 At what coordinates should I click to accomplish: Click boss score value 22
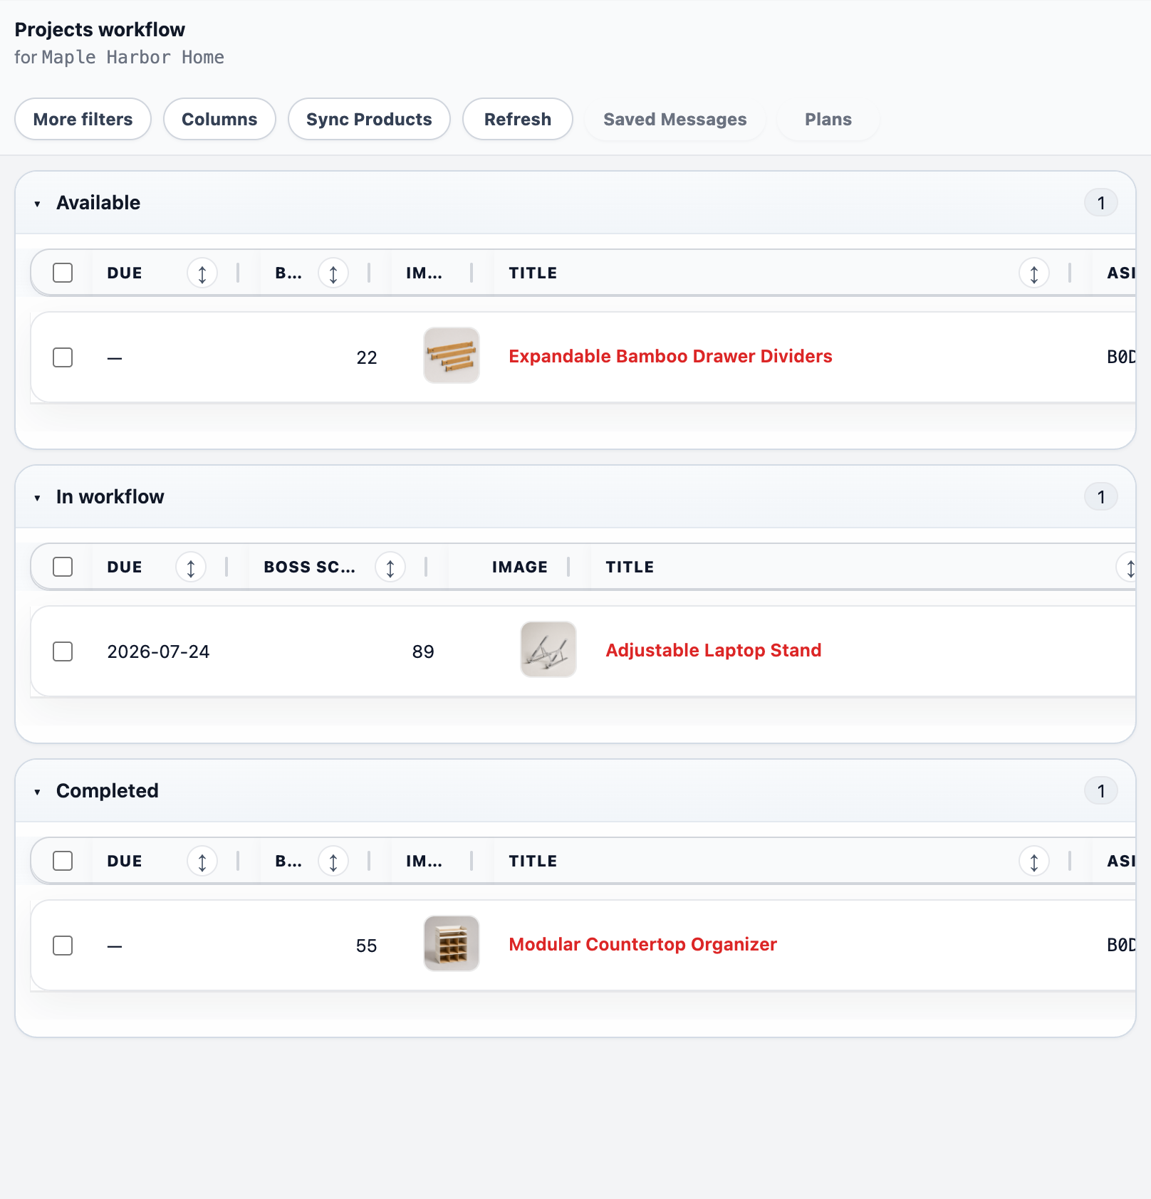(x=367, y=357)
